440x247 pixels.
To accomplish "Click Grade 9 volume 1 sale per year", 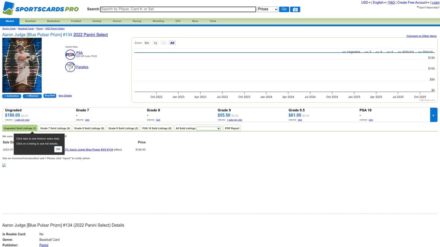I will [x=235, y=120].
